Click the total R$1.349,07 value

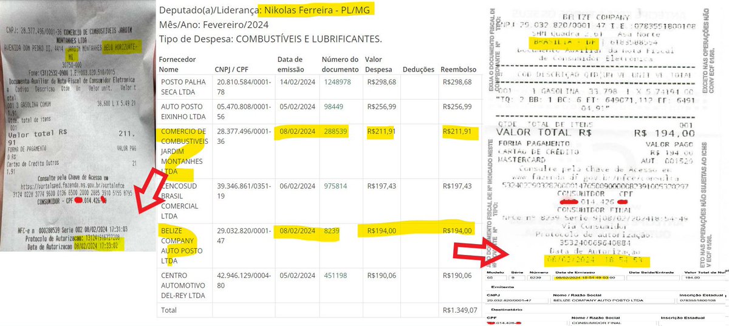[460, 311]
